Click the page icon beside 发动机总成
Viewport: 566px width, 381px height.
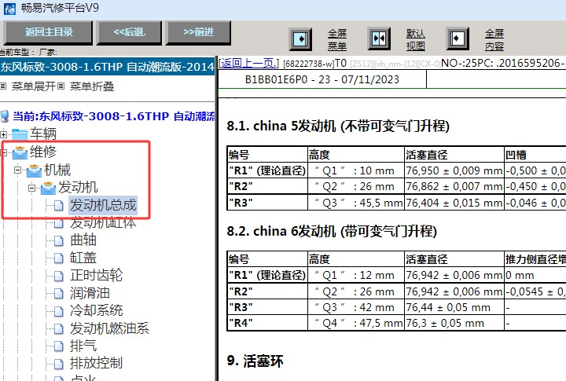click(x=58, y=206)
